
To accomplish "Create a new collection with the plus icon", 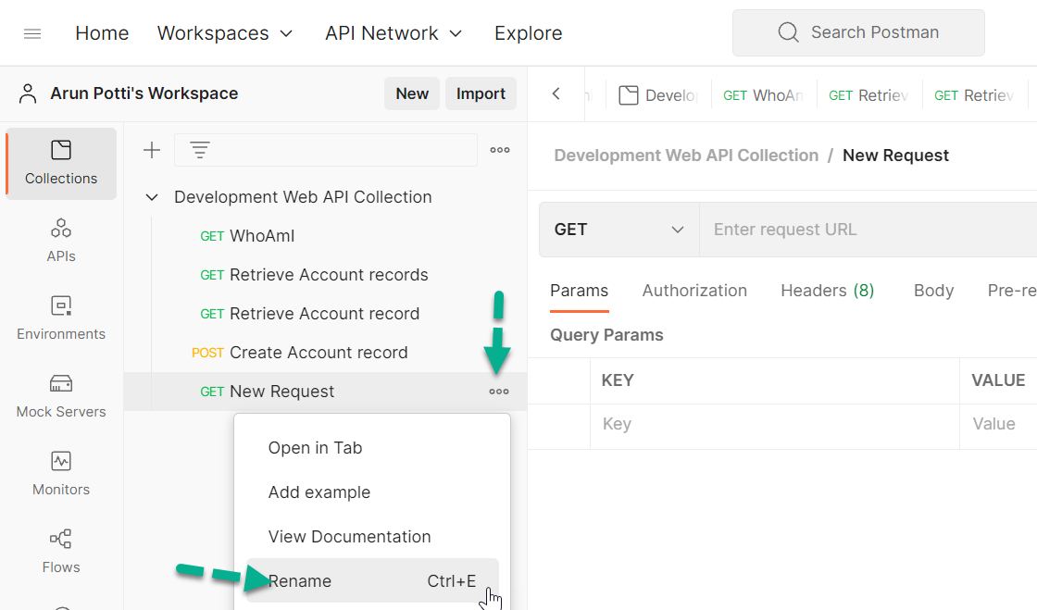I will pyautogui.click(x=151, y=149).
